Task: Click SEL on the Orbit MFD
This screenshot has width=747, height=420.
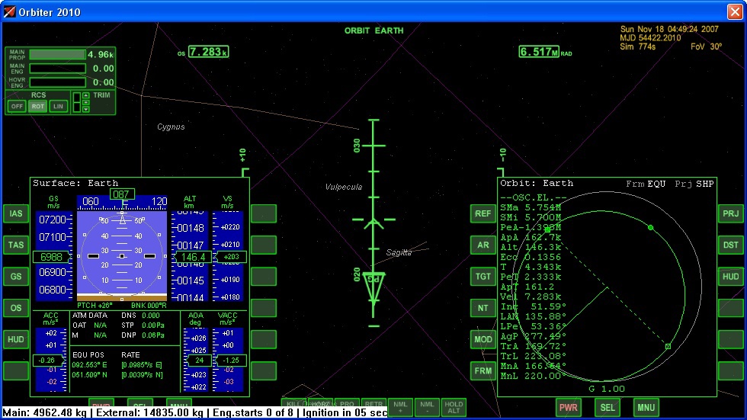Action: pos(608,408)
